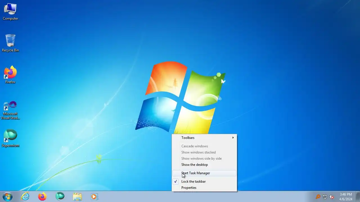
Task: Select the Microsoft Visual Studio shortcut
Action: [10, 110]
